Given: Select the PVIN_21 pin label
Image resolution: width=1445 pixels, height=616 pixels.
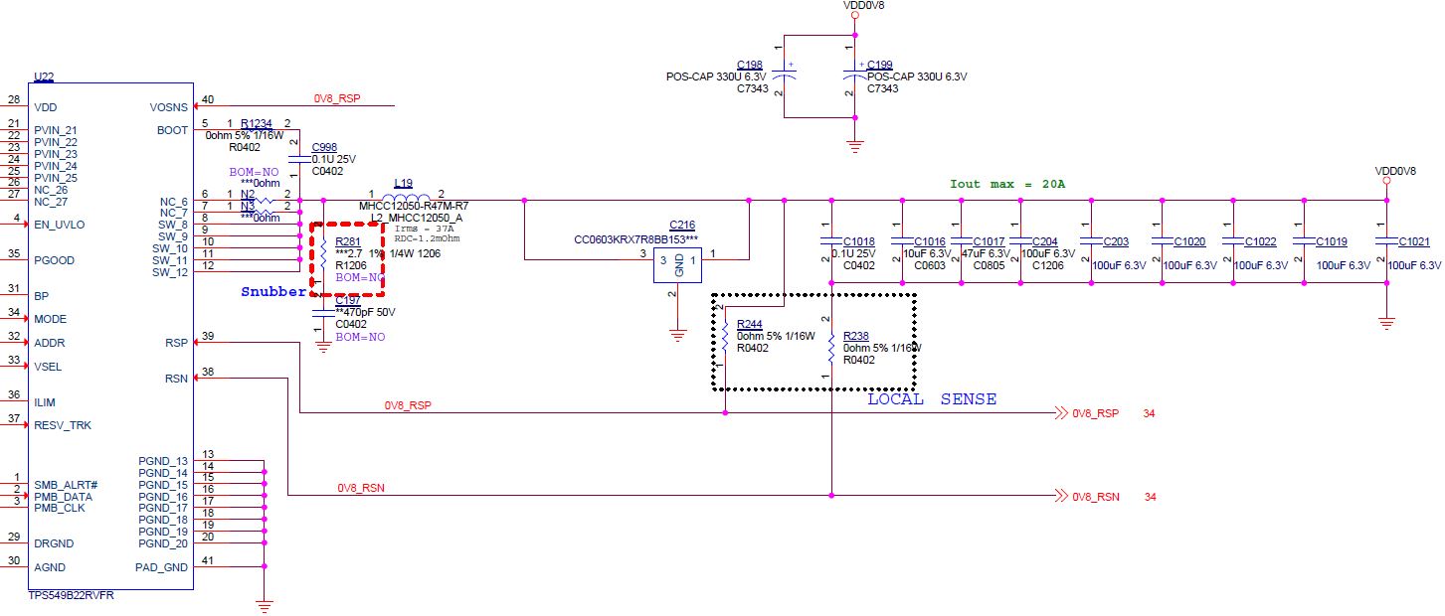Looking at the screenshot, I should tap(56, 130).
